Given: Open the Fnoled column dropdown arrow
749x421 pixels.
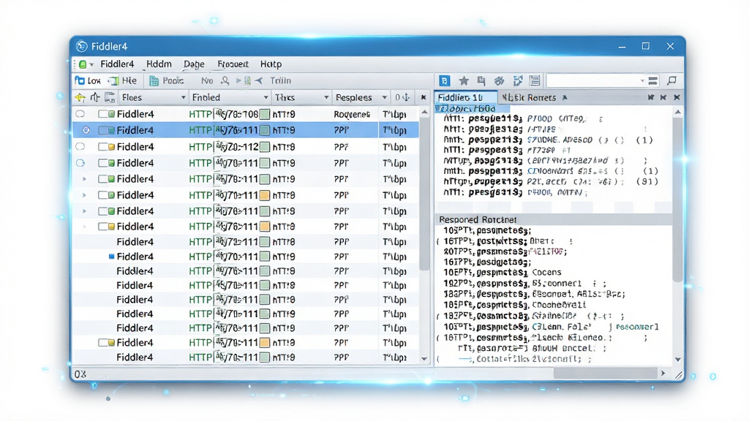Looking at the screenshot, I should coord(266,97).
